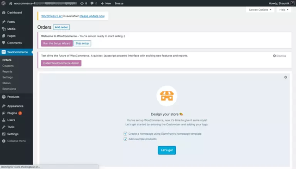The width and height of the screenshot is (296, 169).
Task: Dismiss the WooCommerce Admin notice
Action: click(279, 56)
